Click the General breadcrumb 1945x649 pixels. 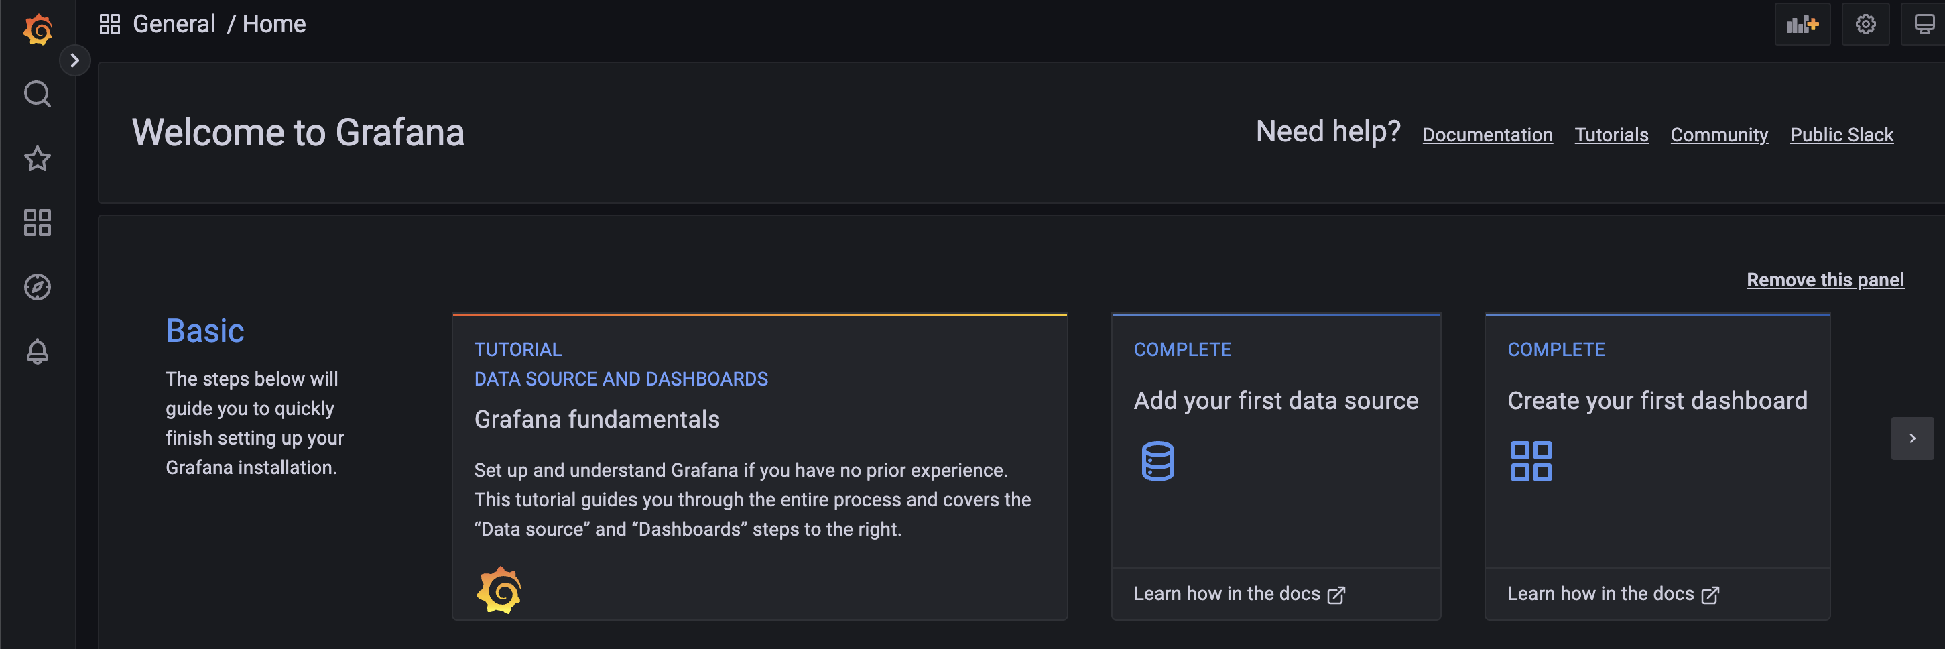click(174, 24)
